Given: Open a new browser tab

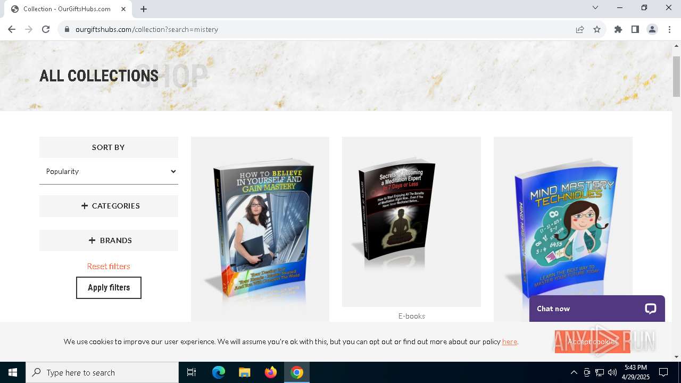Looking at the screenshot, I should [x=144, y=9].
